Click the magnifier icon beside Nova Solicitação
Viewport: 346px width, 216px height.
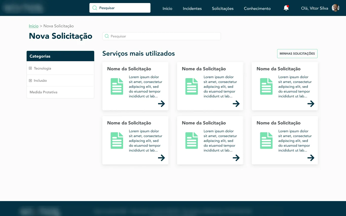pyautogui.click(x=107, y=36)
